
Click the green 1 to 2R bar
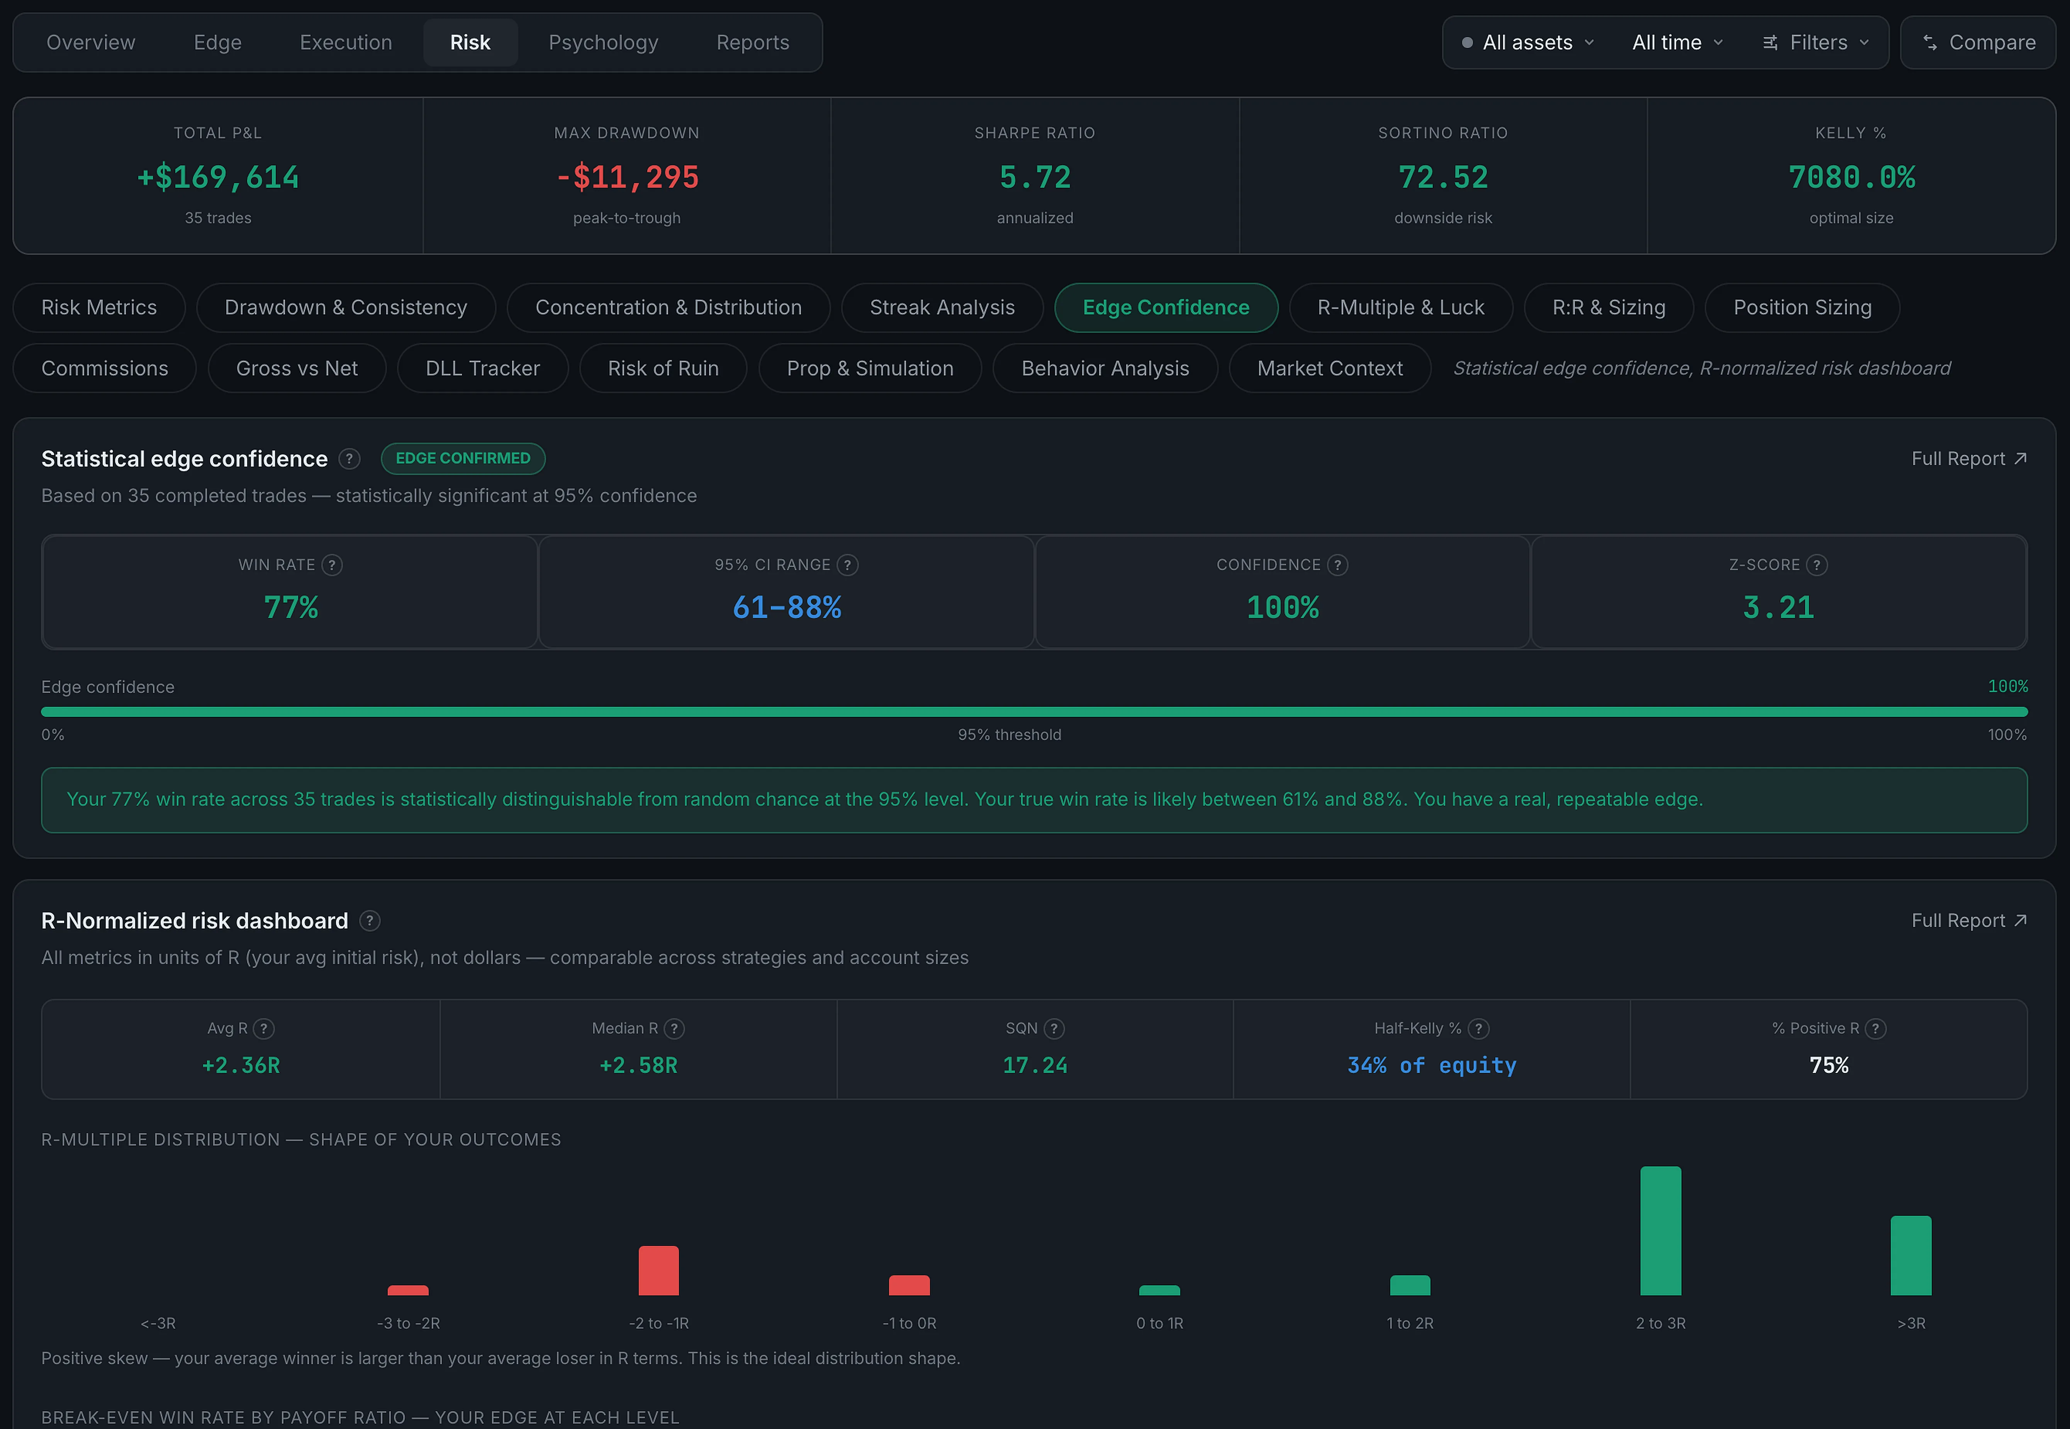tap(1409, 1285)
